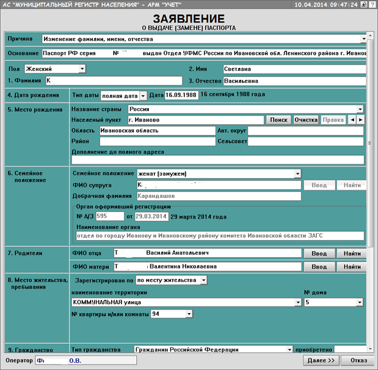Viewport: 378px width, 370px height.
Task: Click the label 4. Дата рождения
Action: [x=33, y=95]
